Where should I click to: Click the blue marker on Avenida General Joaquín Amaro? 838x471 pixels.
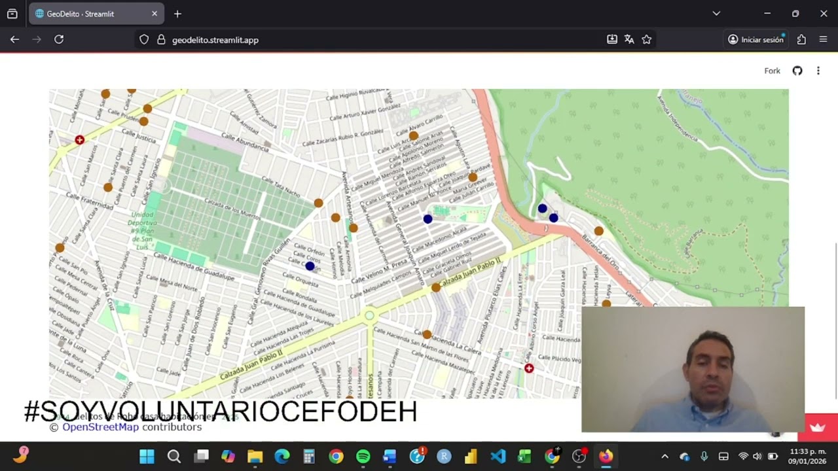point(428,219)
